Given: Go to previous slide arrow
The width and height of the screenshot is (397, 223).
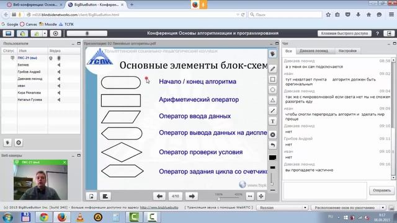Looking at the screenshot, I should pos(159,196).
